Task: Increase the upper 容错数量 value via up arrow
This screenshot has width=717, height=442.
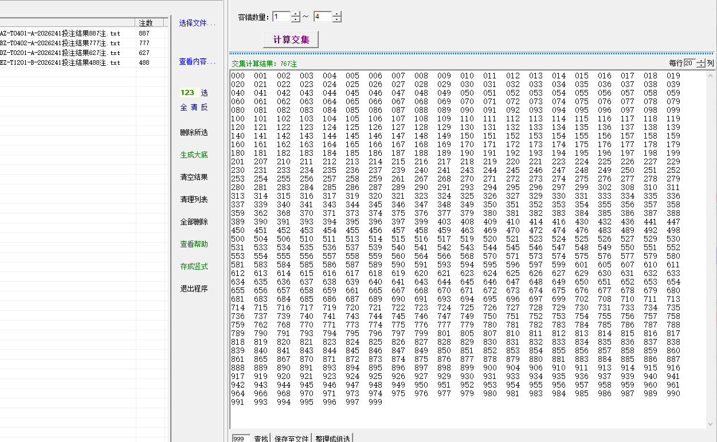Action: click(x=336, y=14)
